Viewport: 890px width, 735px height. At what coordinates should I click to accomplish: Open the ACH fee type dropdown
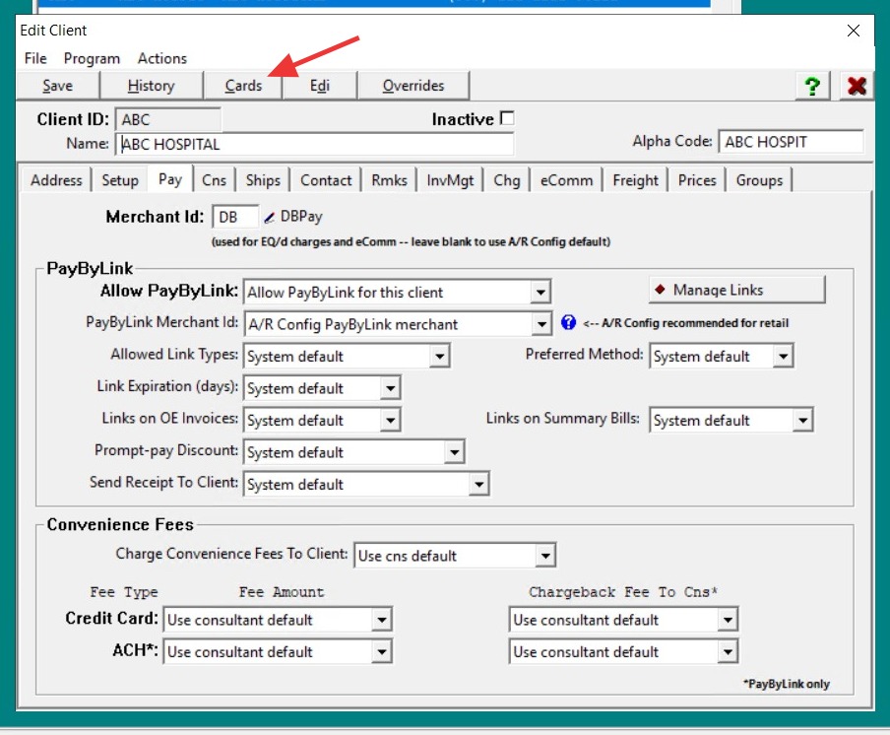tap(382, 651)
